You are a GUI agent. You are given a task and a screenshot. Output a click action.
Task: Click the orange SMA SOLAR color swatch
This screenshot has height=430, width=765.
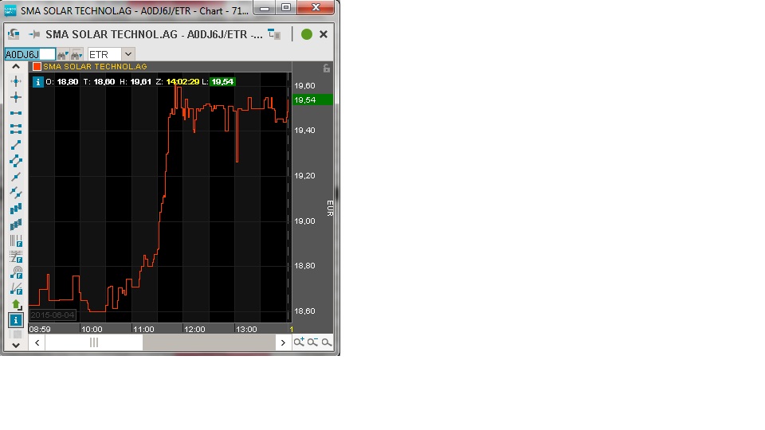click(x=37, y=67)
